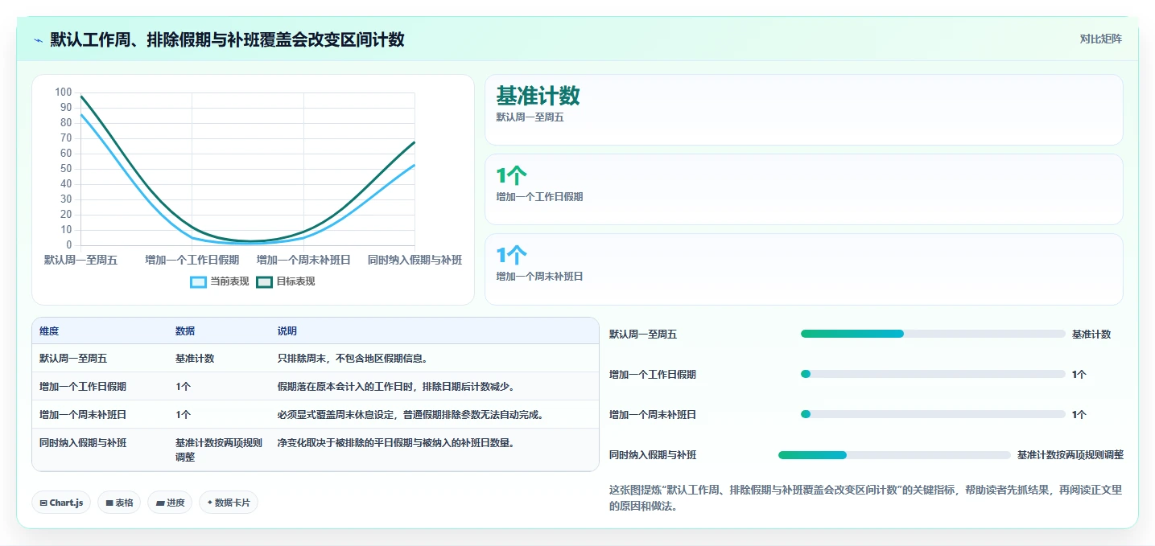Click the 说明 table column header

287,331
